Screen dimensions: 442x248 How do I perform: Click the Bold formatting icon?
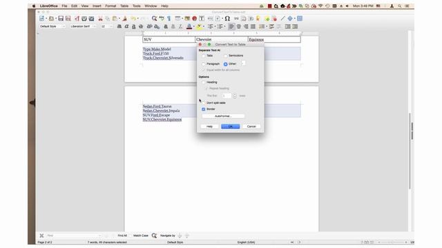coord(119,26)
